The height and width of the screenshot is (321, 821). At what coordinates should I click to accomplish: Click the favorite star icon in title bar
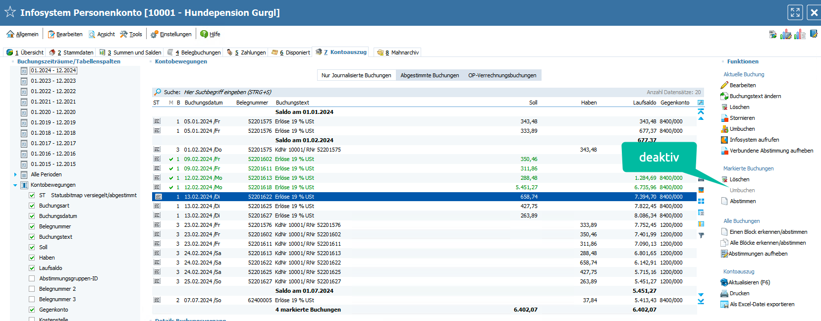pyautogui.click(x=10, y=12)
